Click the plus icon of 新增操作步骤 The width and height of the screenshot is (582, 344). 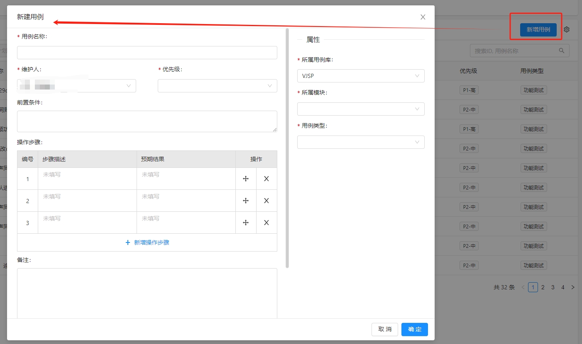click(x=128, y=242)
